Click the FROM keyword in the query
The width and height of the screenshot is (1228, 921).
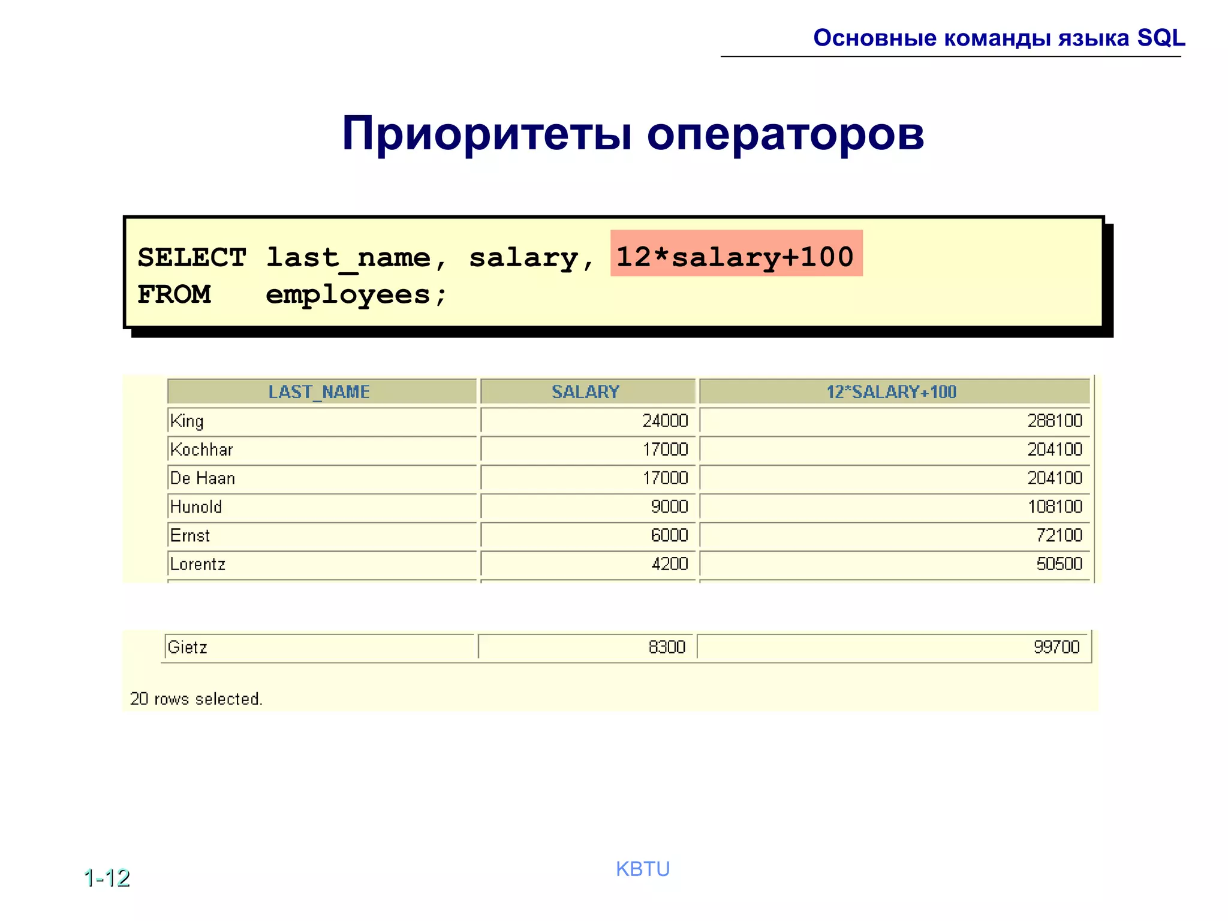[x=174, y=294]
